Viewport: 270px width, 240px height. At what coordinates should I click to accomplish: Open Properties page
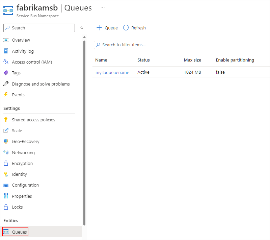[22, 196]
